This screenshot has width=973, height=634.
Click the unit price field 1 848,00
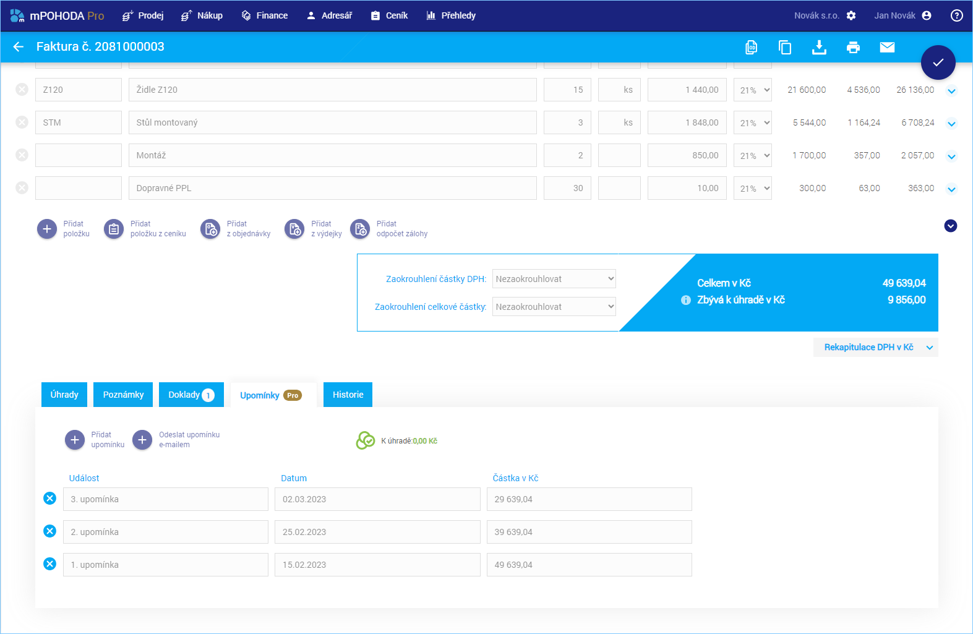click(x=687, y=122)
